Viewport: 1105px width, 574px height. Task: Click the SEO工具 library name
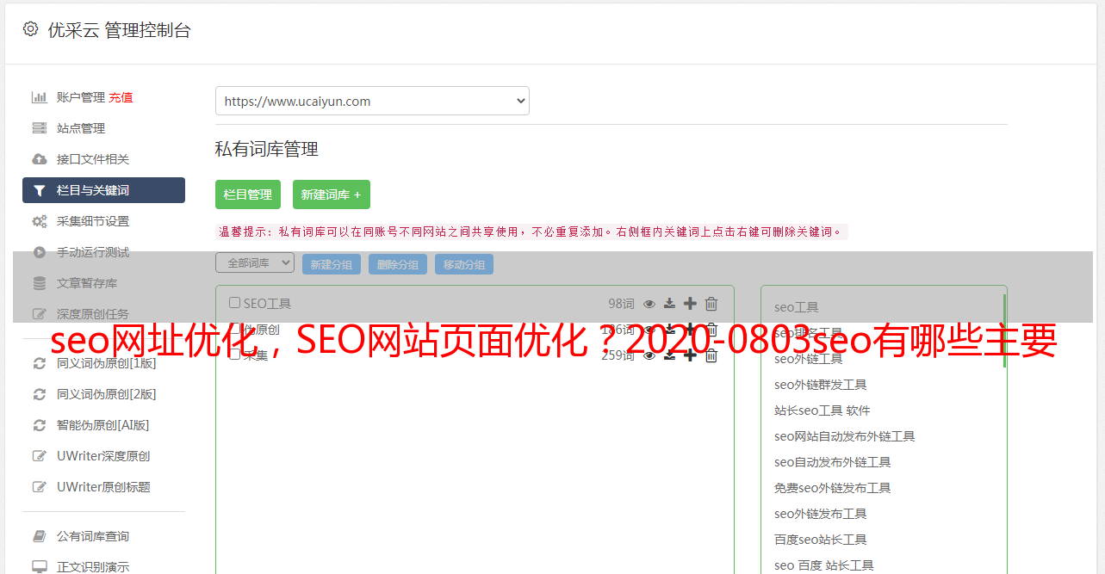[x=267, y=303]
